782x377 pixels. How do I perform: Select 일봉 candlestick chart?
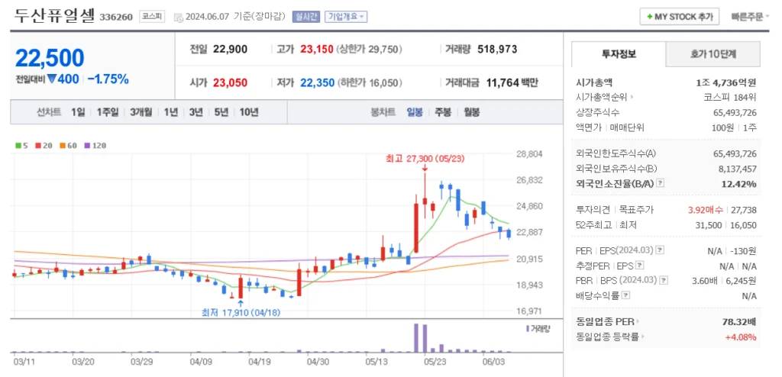(415, 112)
